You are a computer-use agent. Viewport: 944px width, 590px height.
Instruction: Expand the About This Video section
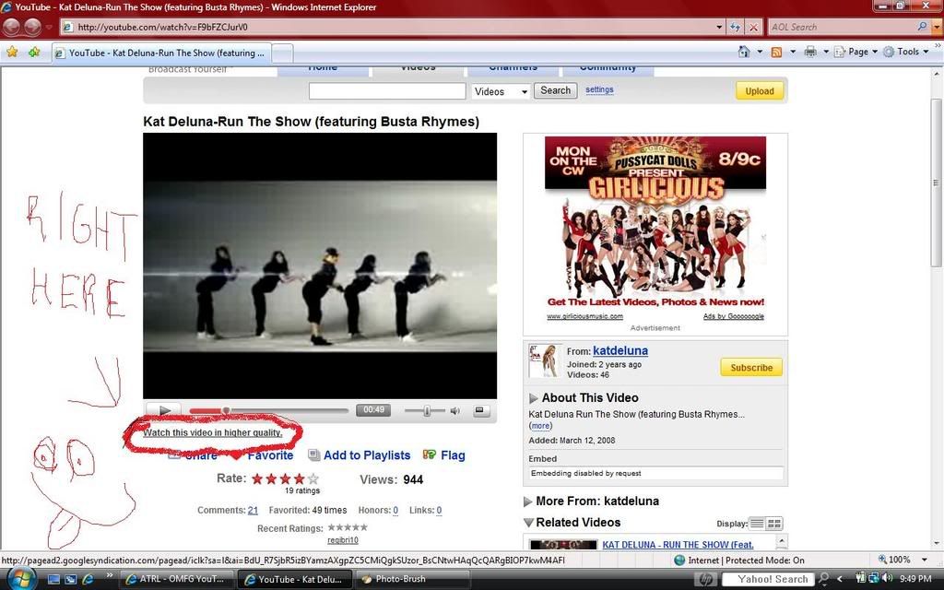coord(533,398)
